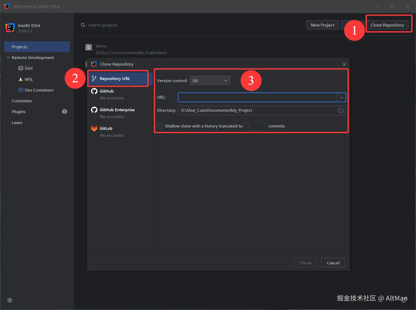The image size is (416, 310).
Task: Click the Clone button in dialog
Action: pos(305,263)
